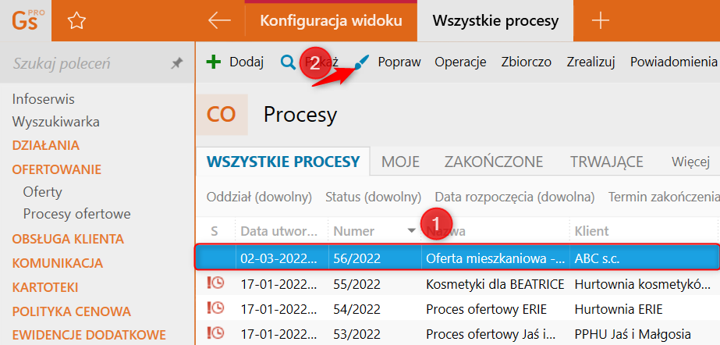Click the favorites star icon
720x345 pixels.
[x=76, y=21]
